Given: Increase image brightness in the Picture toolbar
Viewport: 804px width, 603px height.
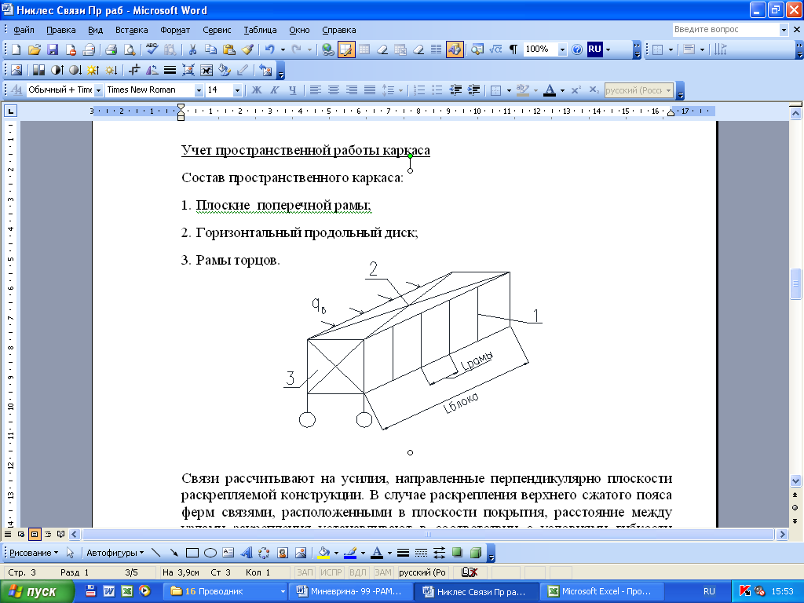Looking at the screenshot, I should click(93, 70).
